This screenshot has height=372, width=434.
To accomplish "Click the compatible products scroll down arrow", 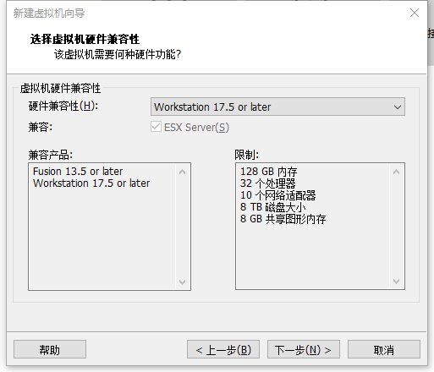I will 183,282.
